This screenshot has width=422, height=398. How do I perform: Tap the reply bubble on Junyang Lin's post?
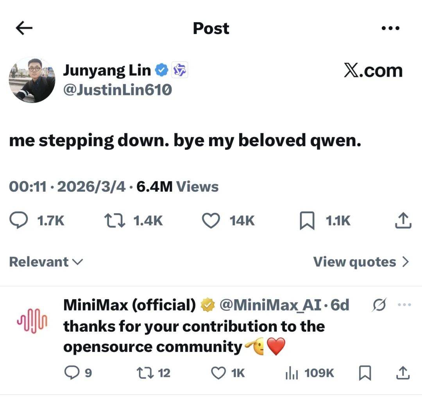(x=18, y=221)
